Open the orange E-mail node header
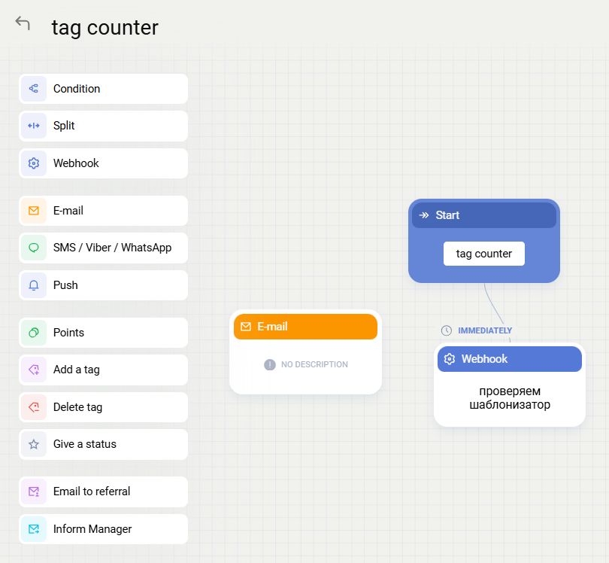 click(305, 327)
